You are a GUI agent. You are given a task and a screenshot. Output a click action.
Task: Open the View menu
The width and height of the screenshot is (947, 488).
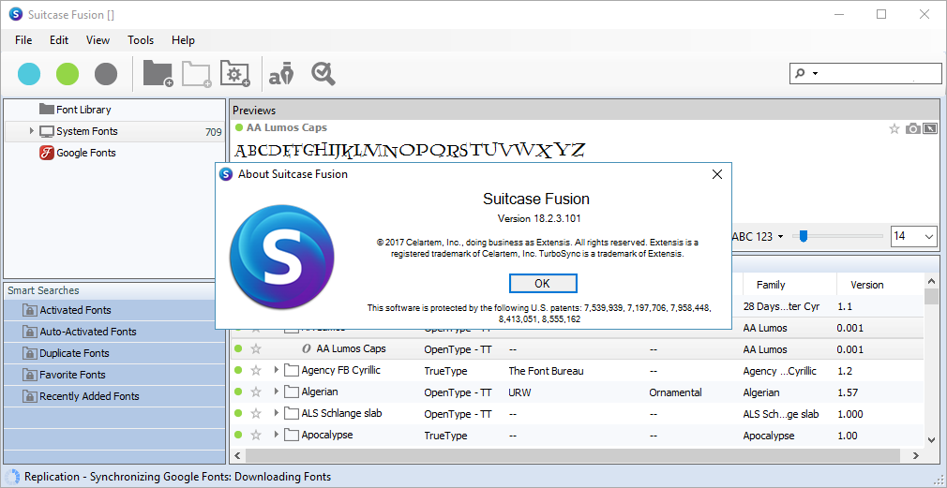(x=98, y=40)
